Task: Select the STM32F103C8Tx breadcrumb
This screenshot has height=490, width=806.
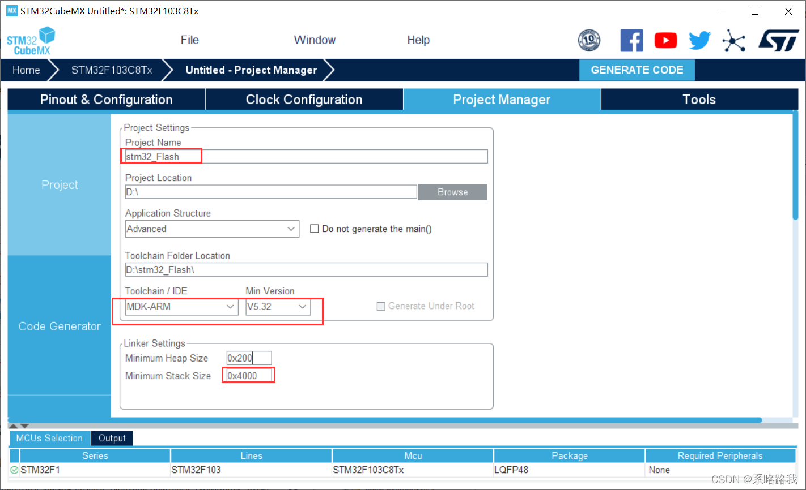Action: pyautogui.click(x=112, y=70)
